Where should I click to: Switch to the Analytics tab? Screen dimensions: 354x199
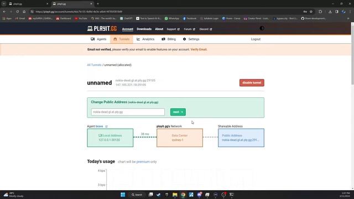pos(145,39)
